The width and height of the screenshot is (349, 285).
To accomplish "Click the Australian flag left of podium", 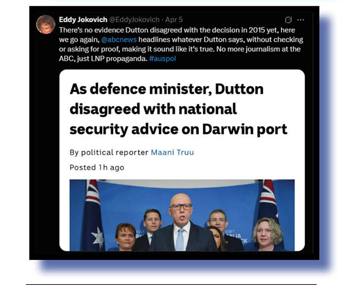I will click(93, 215).
